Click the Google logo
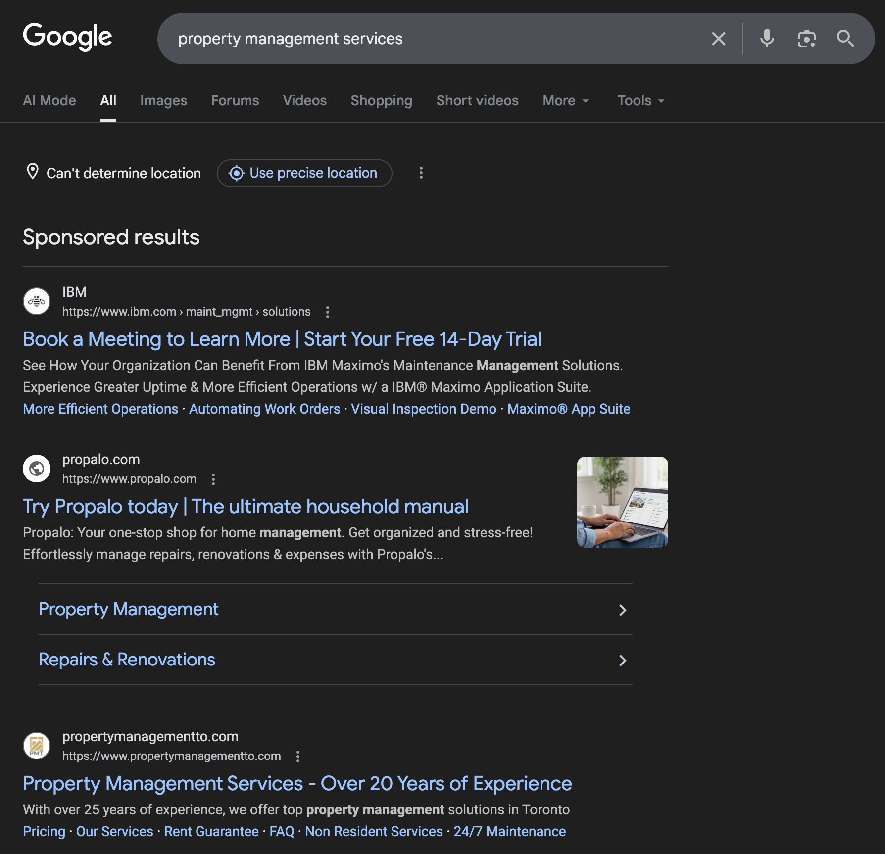 coord(67,37)
